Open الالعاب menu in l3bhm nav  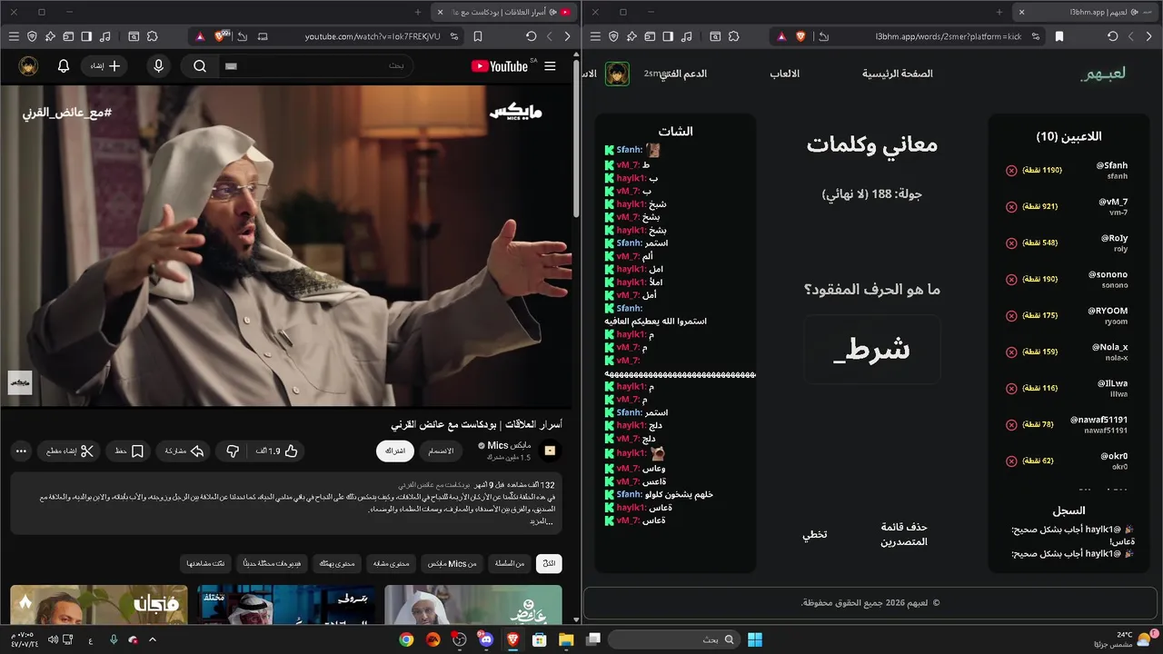785,74
